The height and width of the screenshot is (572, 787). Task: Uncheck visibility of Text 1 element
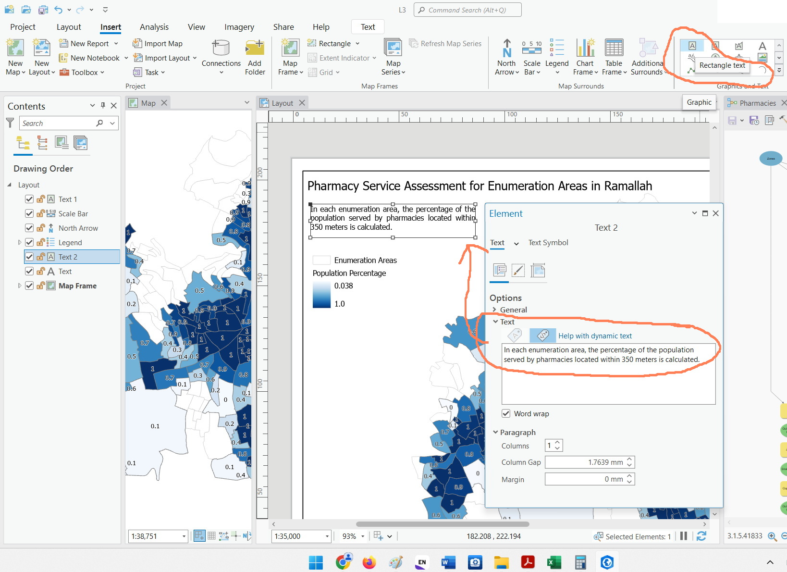(29, 199)
